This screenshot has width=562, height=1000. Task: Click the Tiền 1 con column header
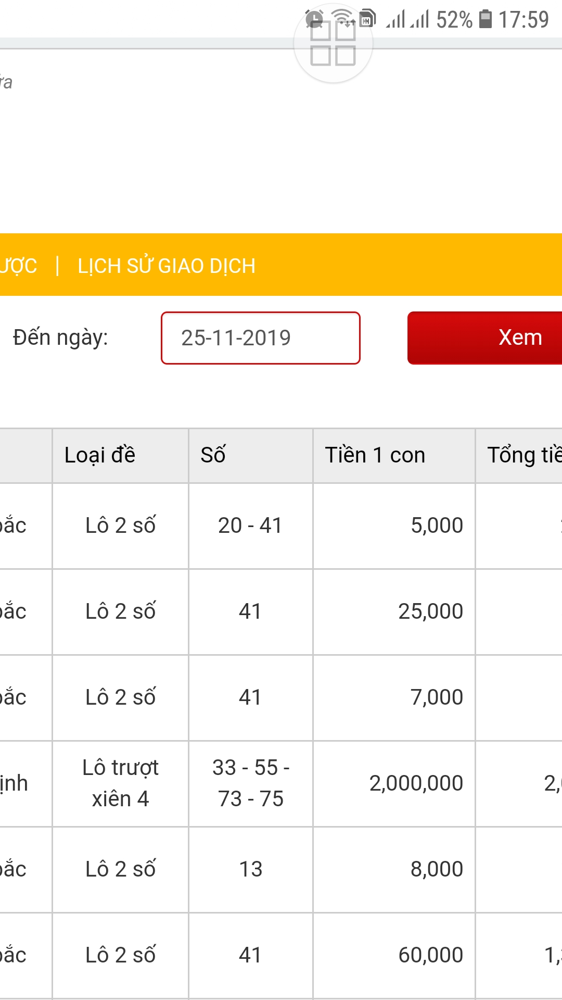375,455
